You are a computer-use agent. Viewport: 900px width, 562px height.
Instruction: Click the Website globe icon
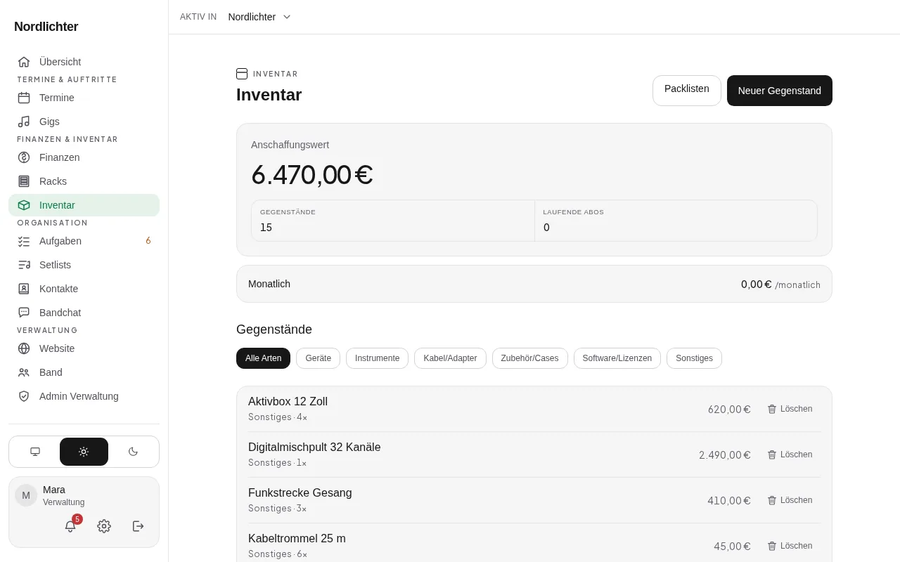(24, 348)
